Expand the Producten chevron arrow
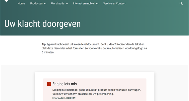This screenshot has width=189, height=101. click(x=45, y=4)
